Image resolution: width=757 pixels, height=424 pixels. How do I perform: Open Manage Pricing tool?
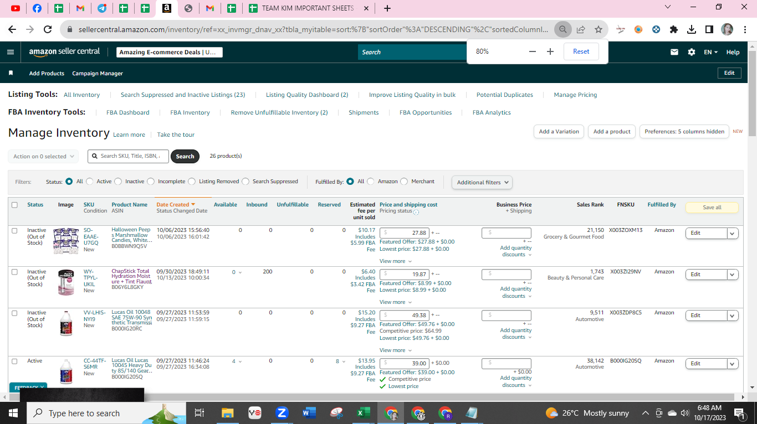(x=575, y=95)
